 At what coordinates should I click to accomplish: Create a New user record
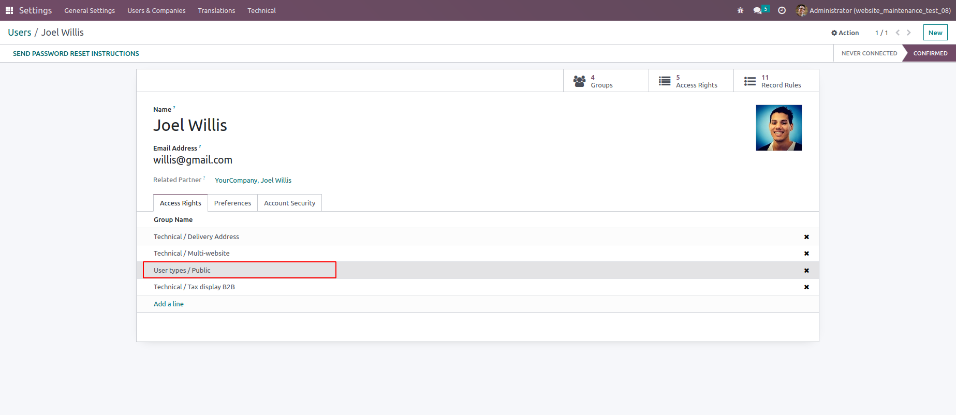pyautogui.click(x=935, y=33)
